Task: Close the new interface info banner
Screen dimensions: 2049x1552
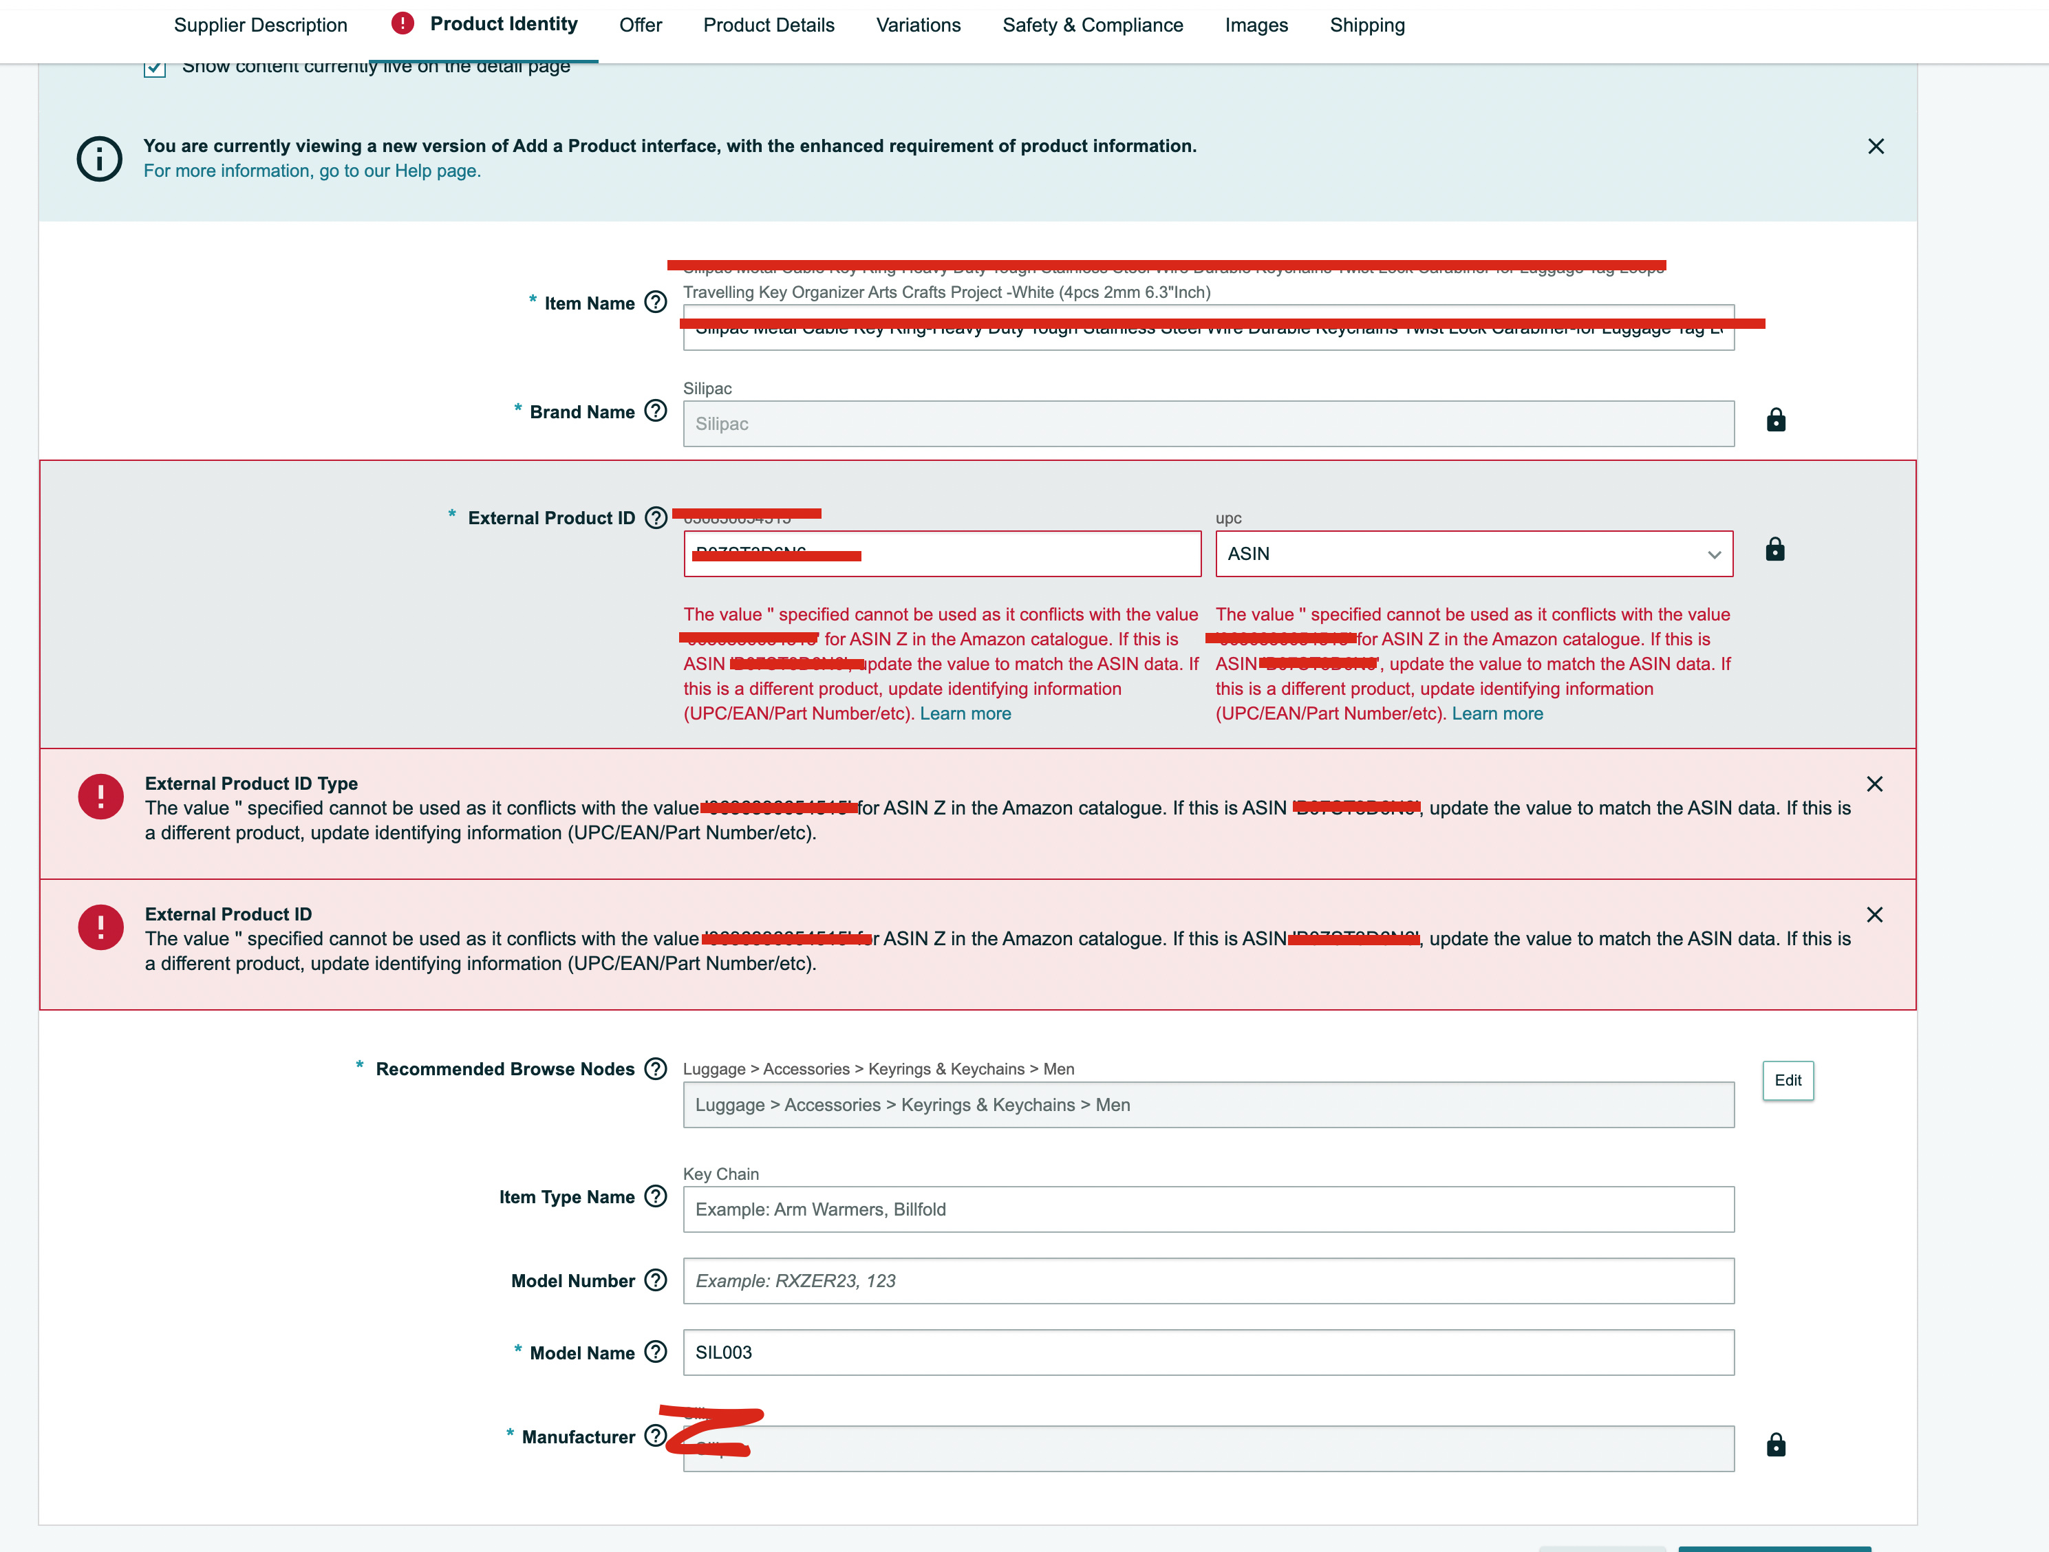Action: click(1875, 147)
